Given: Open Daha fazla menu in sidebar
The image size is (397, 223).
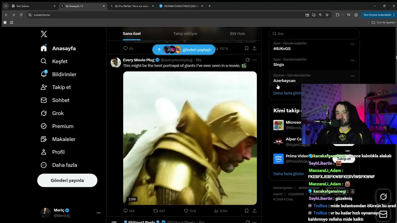Looking at the screenshot, I should (x=59, y=165).
